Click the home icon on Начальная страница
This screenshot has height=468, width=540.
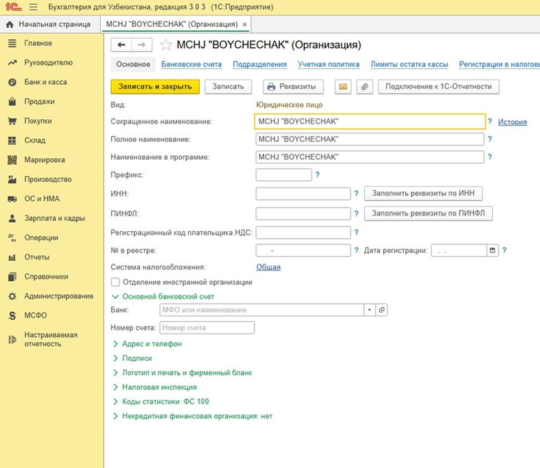coord(10,24)
